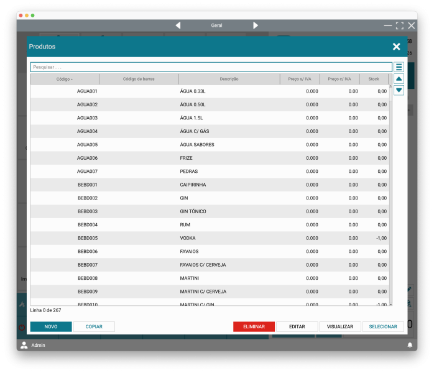
Task: Click the notification bell icon
Action: pos(410,345)
